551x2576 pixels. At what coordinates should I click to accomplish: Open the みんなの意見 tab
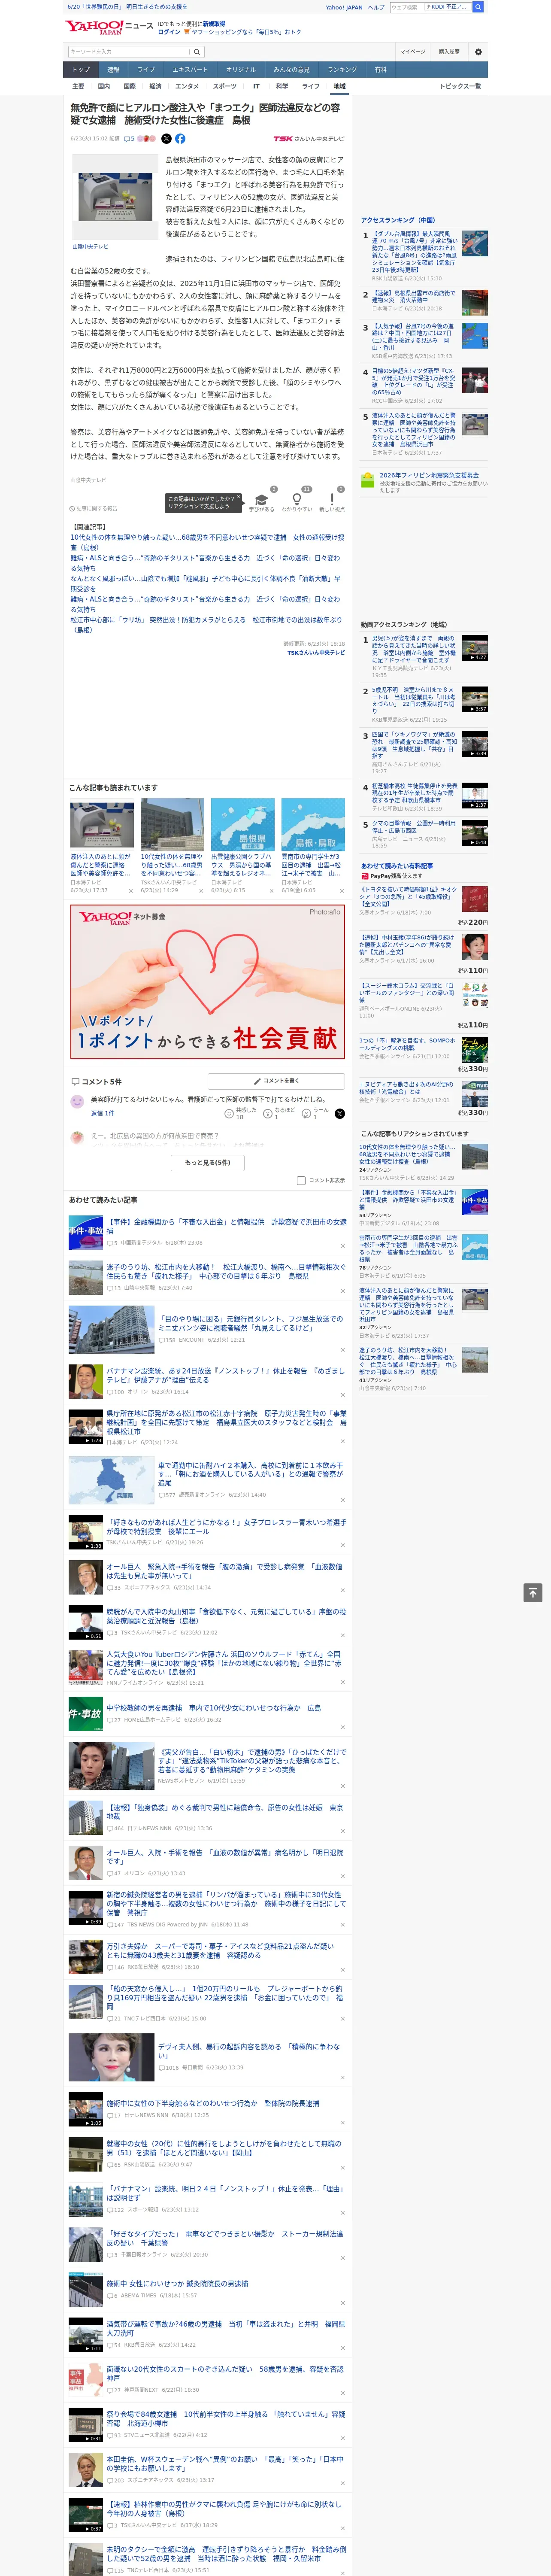coord(291,70)
